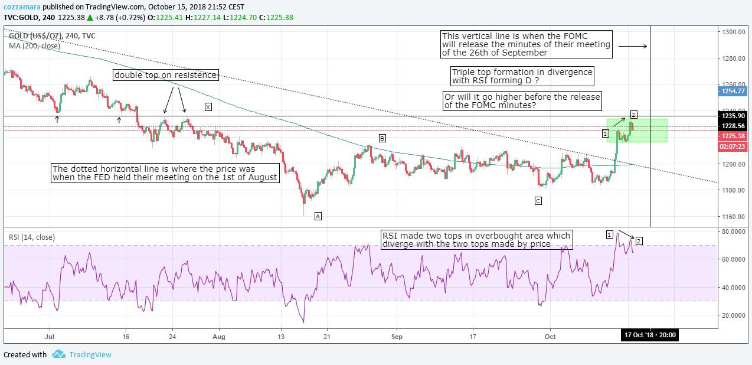Click the blue 1254.77 moving average price label
This screenshot has width=752, height=365.
click(x=733, y=91)
